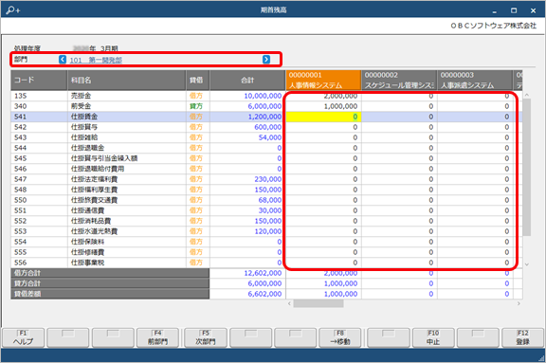Select the 仕掛水道光熱費 account name
546x363 pixels.
point(94,231)
